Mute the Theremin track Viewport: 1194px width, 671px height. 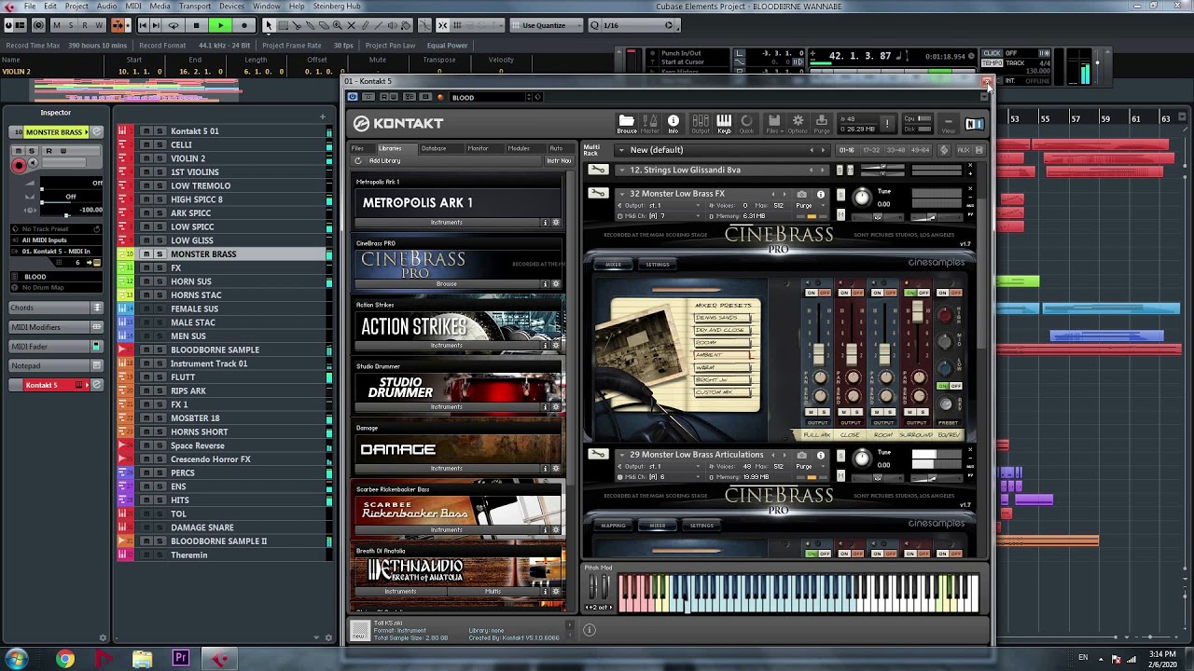point(146,555)
